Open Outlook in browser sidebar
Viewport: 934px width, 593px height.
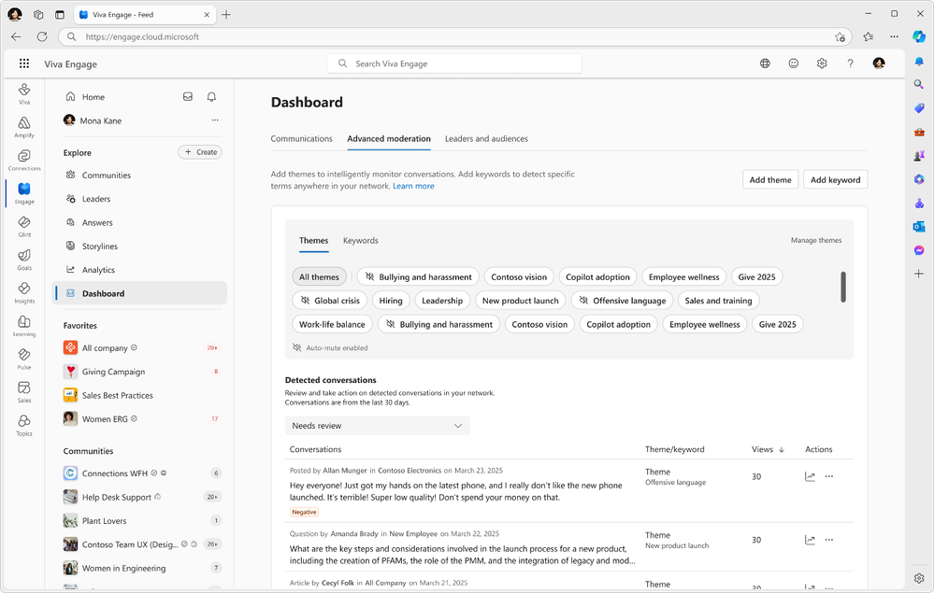click(919, 227)
